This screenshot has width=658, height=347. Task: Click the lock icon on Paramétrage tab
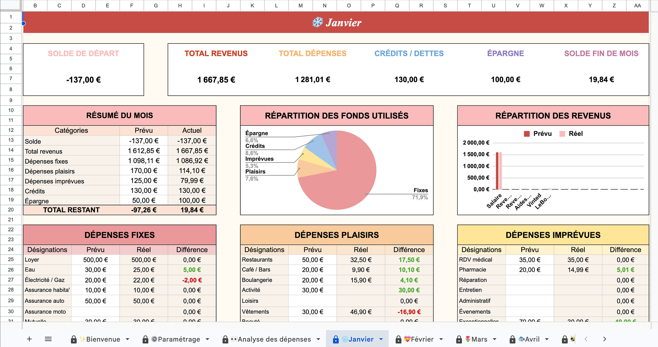pyautogui.click(x=145, y=339)
